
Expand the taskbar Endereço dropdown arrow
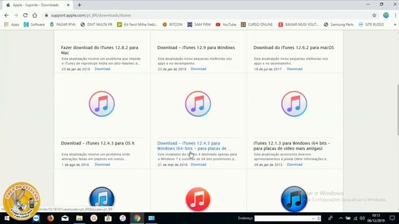(x=314, y=218)
